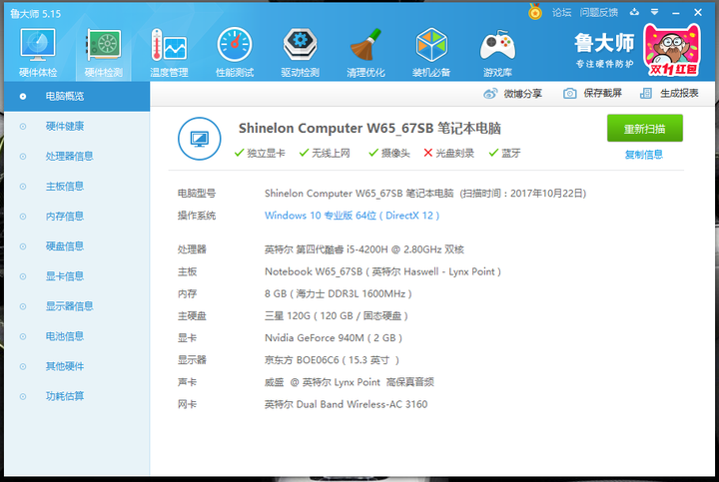Select 硬件健康 in the sidebar
Viewport: 719px width, 482px height.
click(77, 126)
